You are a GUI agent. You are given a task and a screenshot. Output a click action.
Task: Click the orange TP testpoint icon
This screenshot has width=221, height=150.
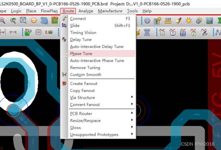[x=138, y=33]
